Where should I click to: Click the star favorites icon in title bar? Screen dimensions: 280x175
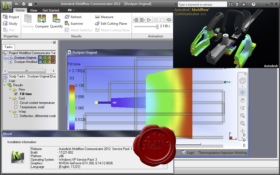click(x=244, y=4)
